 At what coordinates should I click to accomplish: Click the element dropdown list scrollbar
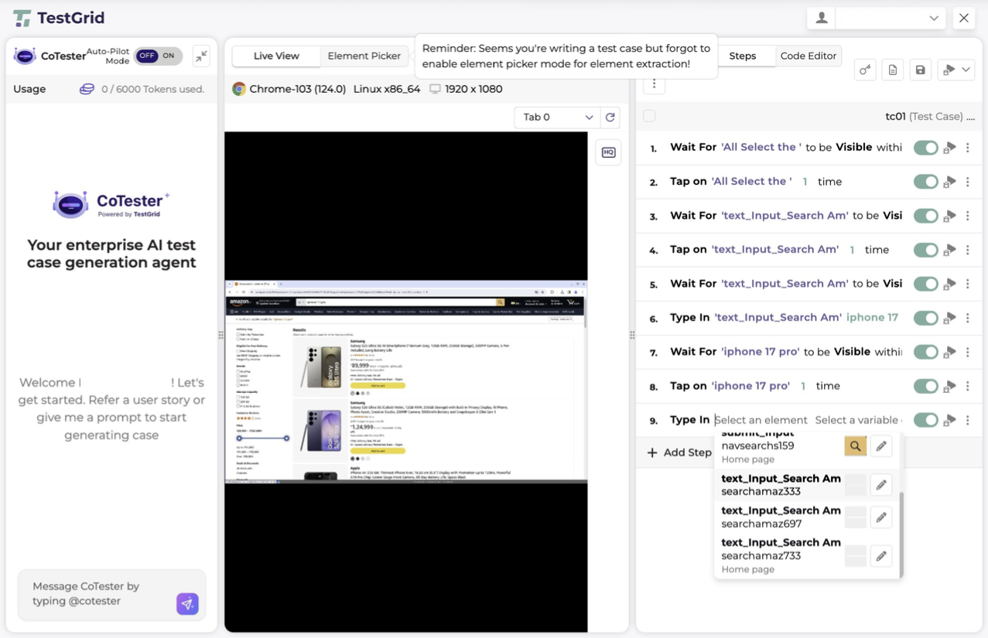pyautogui.click(x=901, y=534)
